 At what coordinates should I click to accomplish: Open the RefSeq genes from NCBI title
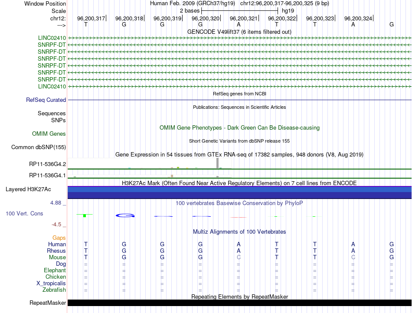coord(239,94)
